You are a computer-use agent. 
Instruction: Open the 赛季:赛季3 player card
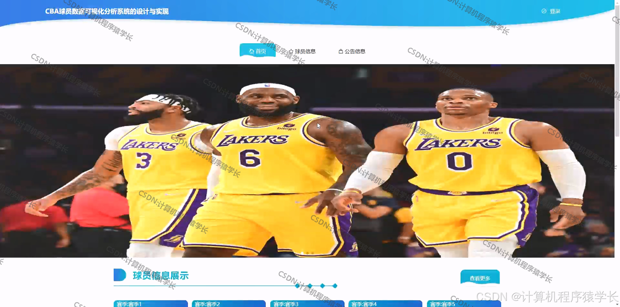[x=307, y=304]
